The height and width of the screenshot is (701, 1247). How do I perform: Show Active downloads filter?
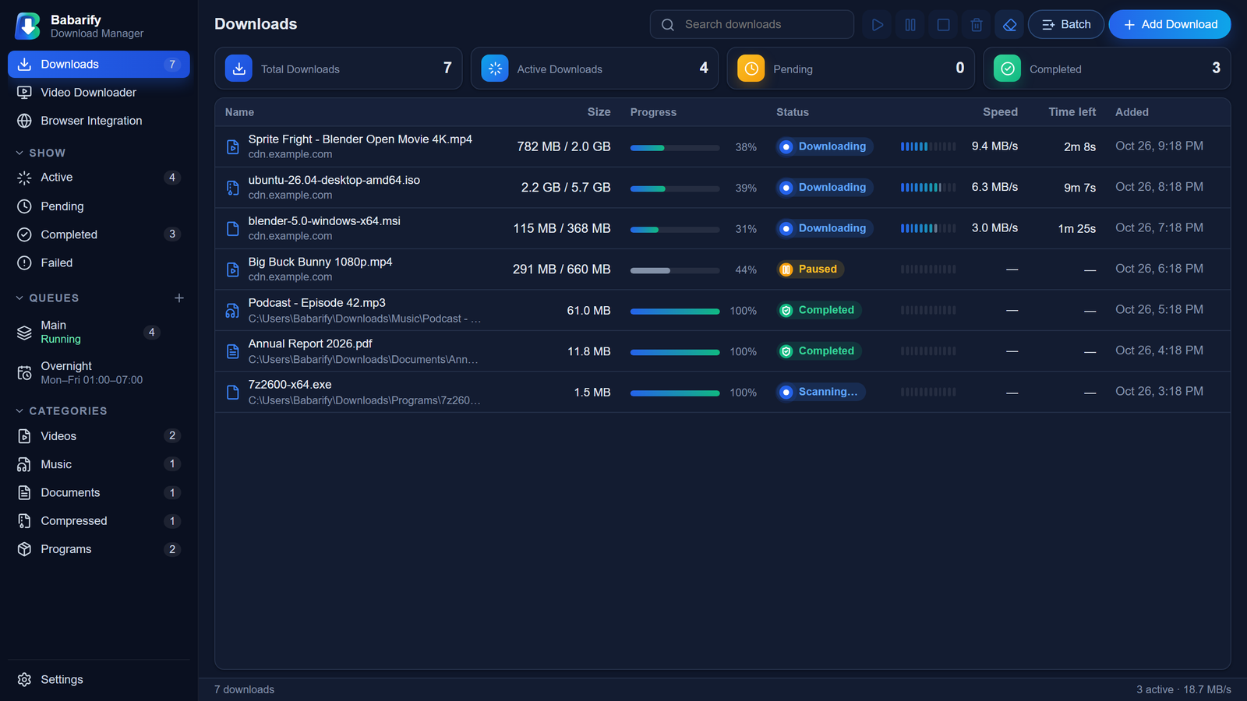(x=99, y=178)
